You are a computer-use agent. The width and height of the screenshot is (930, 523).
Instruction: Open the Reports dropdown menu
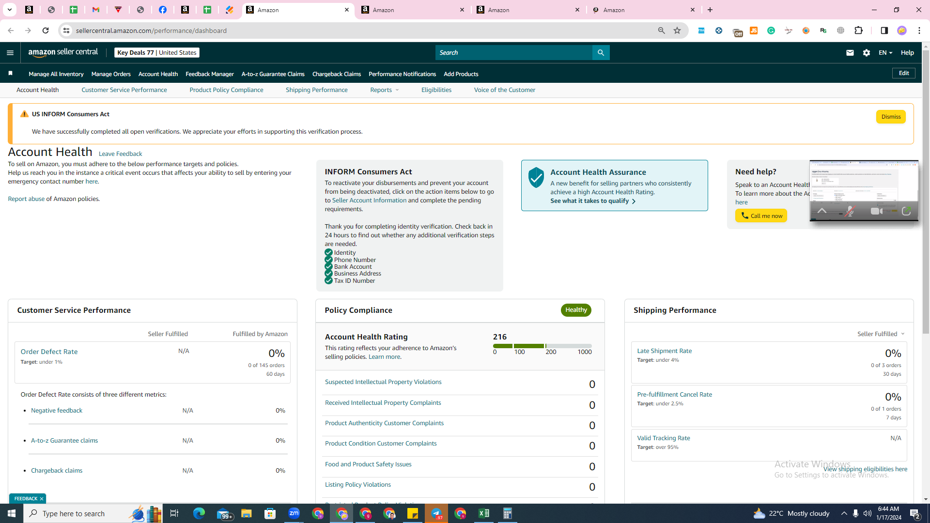pyautogui.click(x=384, y=90)
